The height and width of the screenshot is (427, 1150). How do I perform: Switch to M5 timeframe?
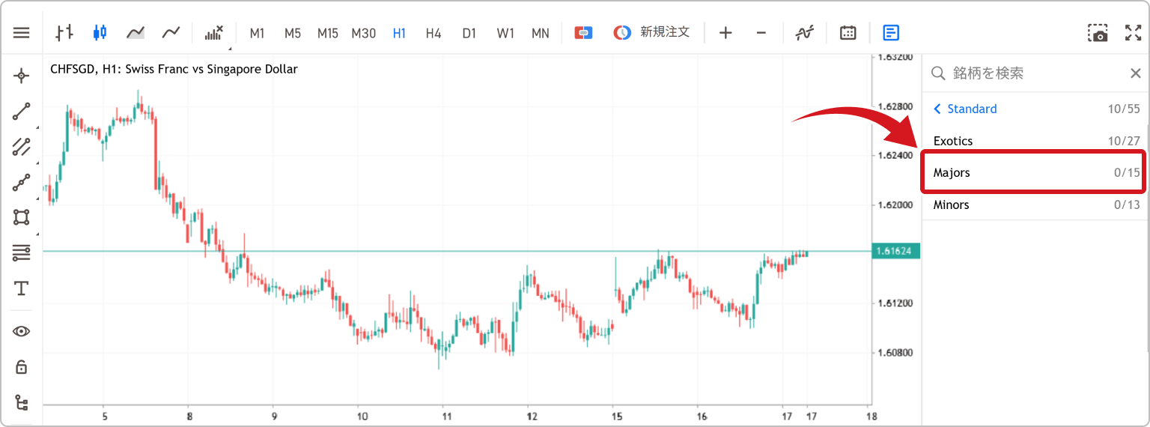293,33
